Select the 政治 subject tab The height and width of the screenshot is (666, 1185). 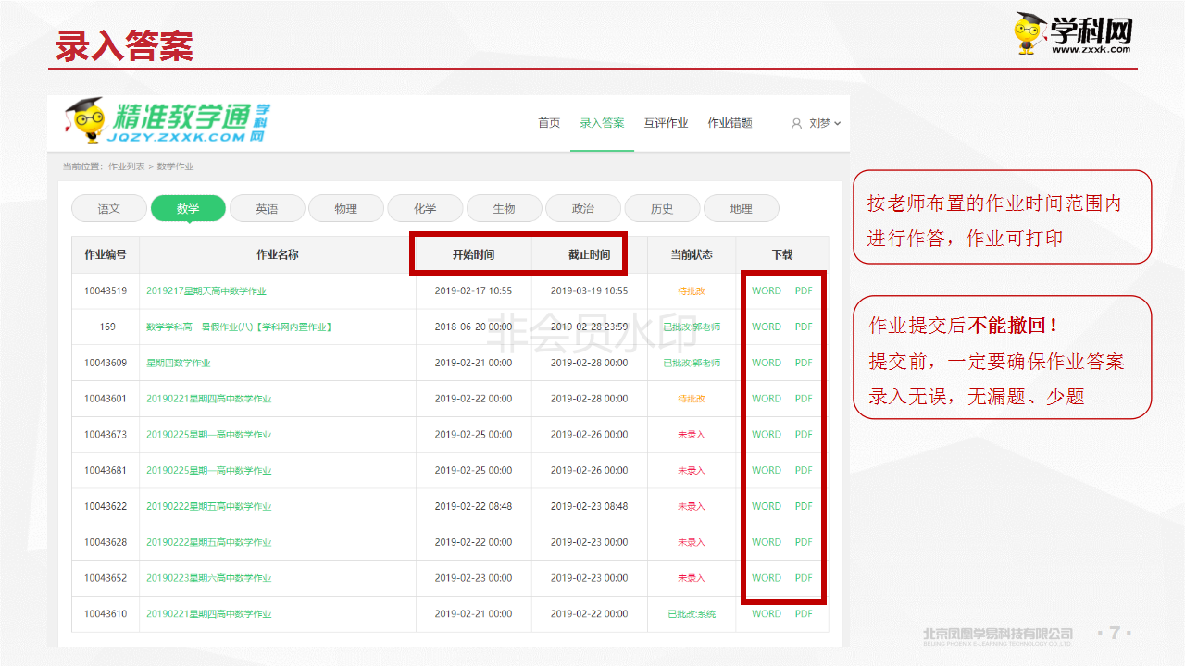click(583, 208)
